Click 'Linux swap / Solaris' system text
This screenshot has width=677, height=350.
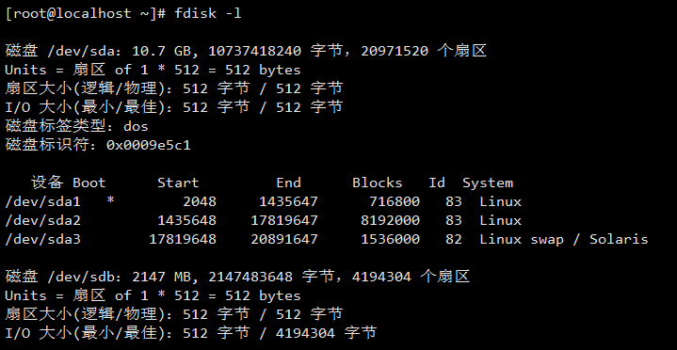point(563,239)
